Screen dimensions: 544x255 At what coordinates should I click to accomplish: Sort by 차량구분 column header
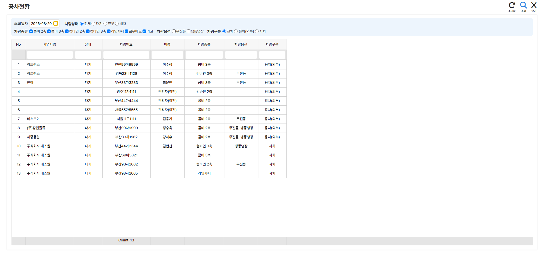click(272, 44)
